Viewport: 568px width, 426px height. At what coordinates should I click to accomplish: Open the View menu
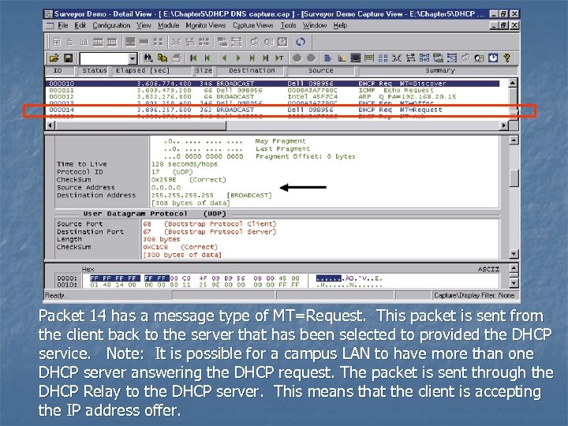pos(144,25)
